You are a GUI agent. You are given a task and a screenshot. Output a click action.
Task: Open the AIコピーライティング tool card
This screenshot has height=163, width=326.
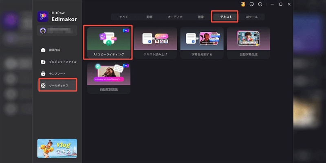pyautogui.click(x=108, y=42)
